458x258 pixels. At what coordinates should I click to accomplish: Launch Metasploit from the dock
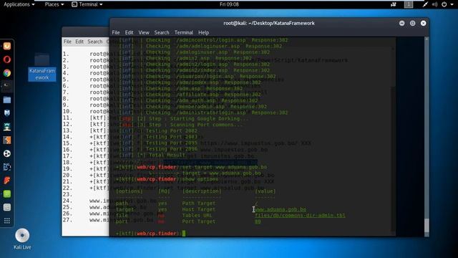click(x=7, y=113)
